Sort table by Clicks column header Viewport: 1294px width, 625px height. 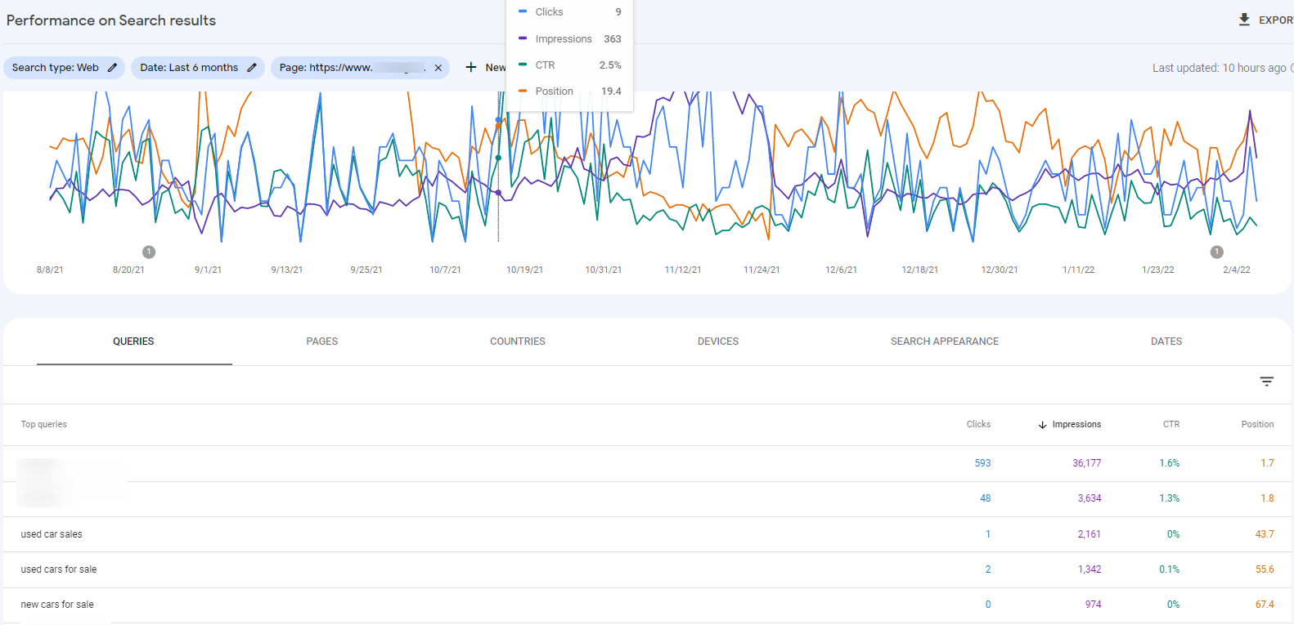[978, 425]
